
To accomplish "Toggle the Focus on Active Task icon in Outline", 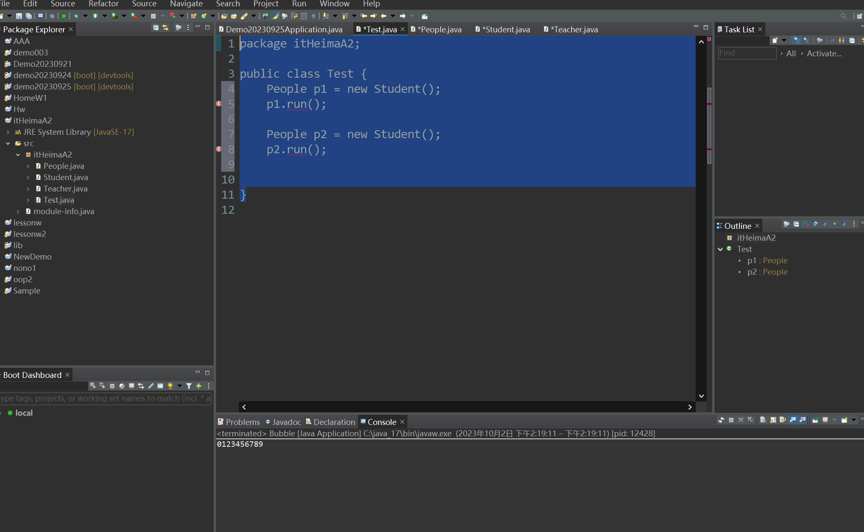I will 786,224.
